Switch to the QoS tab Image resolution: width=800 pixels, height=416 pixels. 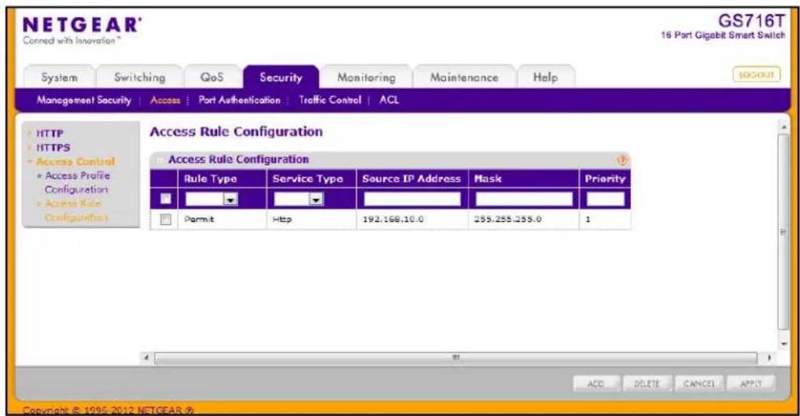[x=212, y=78]
